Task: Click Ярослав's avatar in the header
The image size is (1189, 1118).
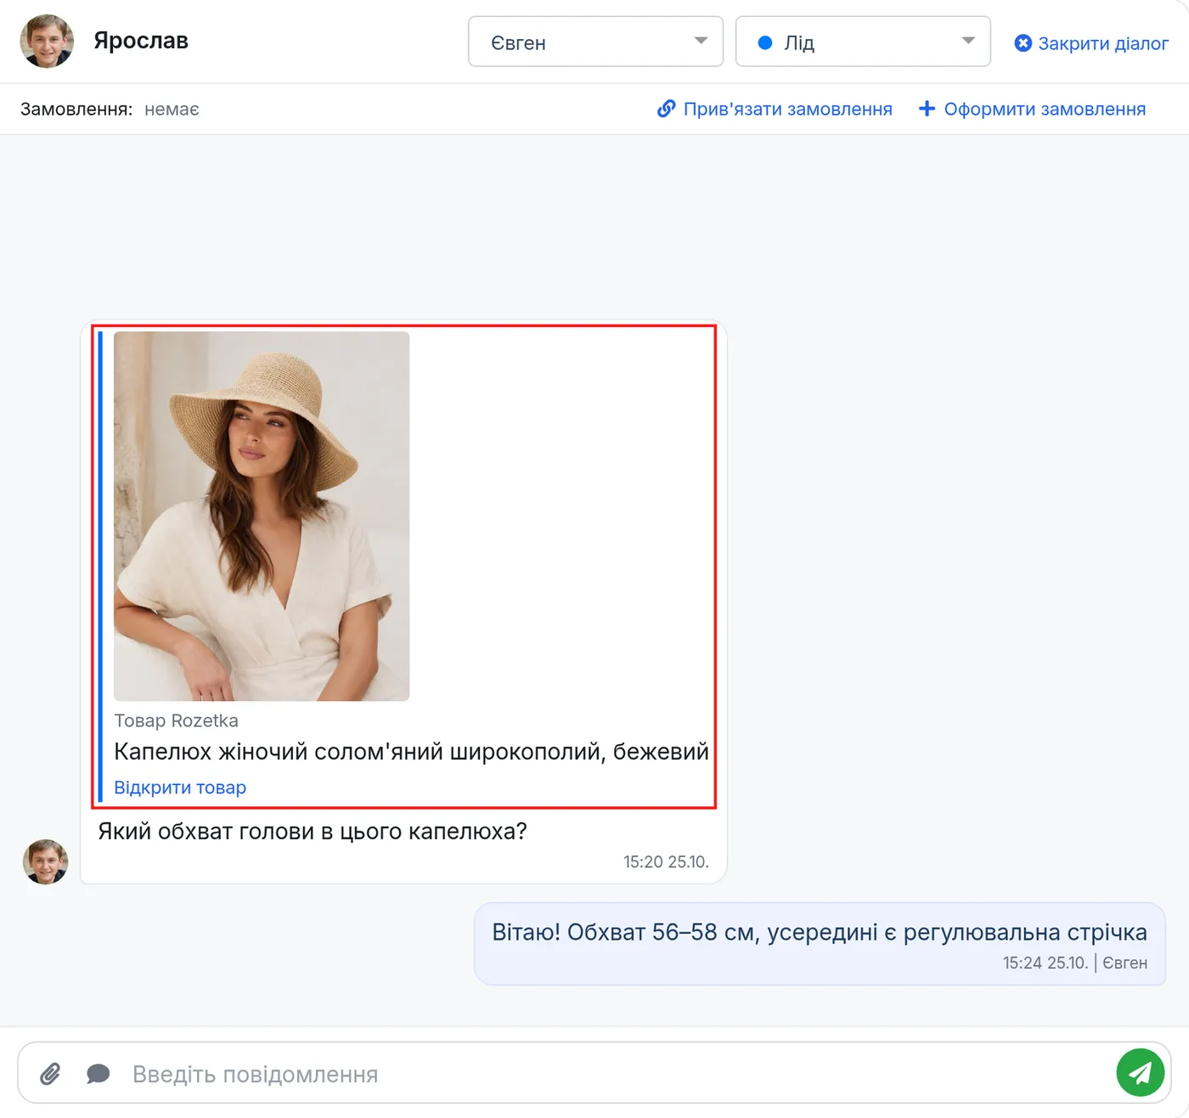Action: pos(47,41)
